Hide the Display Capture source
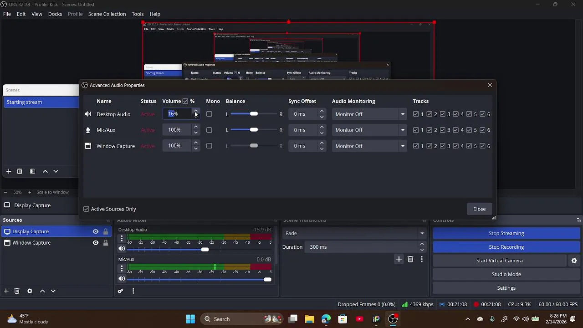The height and width of the screenshot is (328, 583). point(96,231)
